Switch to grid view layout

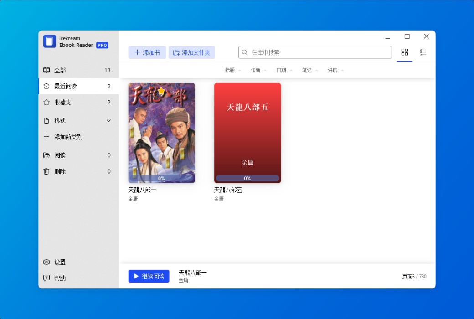(405, 52)
